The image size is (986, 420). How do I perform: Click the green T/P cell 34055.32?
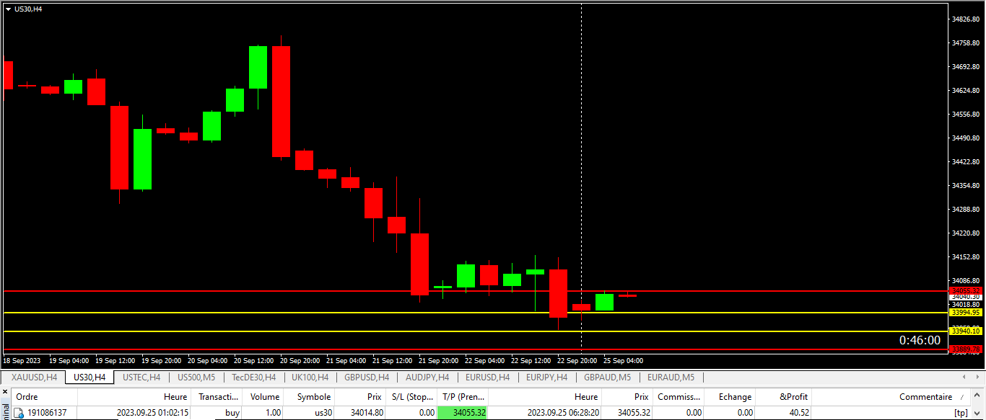click(x=463, y=413)
